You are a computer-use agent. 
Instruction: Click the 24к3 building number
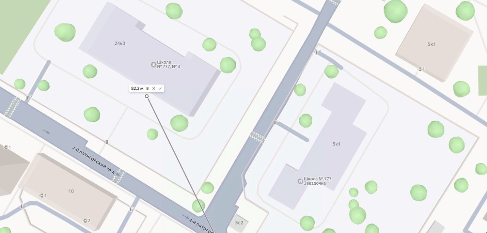[x=120, y=43]
